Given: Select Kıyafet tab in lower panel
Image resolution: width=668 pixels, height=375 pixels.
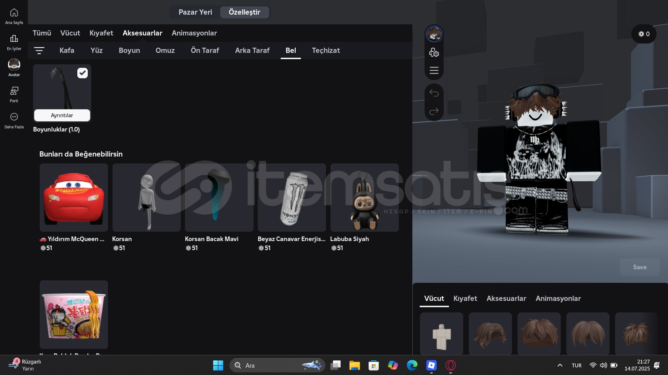Looking at the screenshot, I should click(x=465, y=298).
